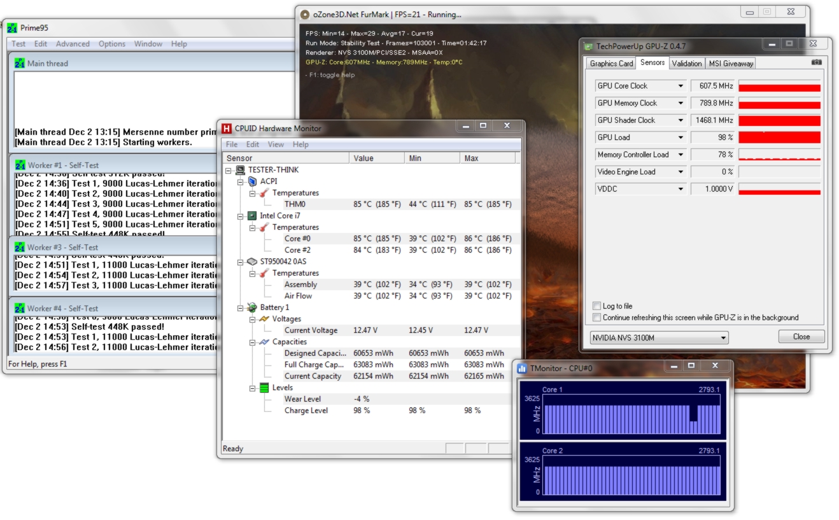Viewport: 839px width, 520px height.
Task: Collapse the Battery 1 tree node
Action: pyautogui.click(x=241, y=307)
